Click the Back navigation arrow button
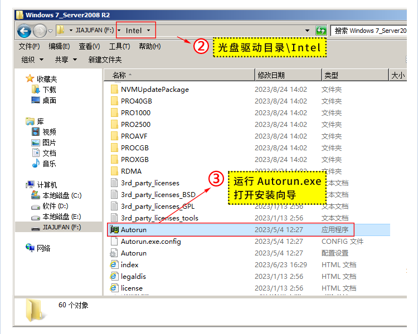The width and height of the screenshot is (418, 334). click(24, 31)
